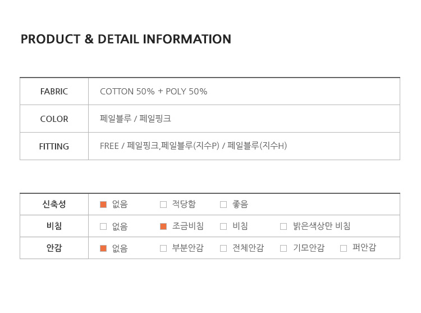421x313 pixels.
Task: Check the 퍼안감 checkbox
Action: [x=344, y=248]
